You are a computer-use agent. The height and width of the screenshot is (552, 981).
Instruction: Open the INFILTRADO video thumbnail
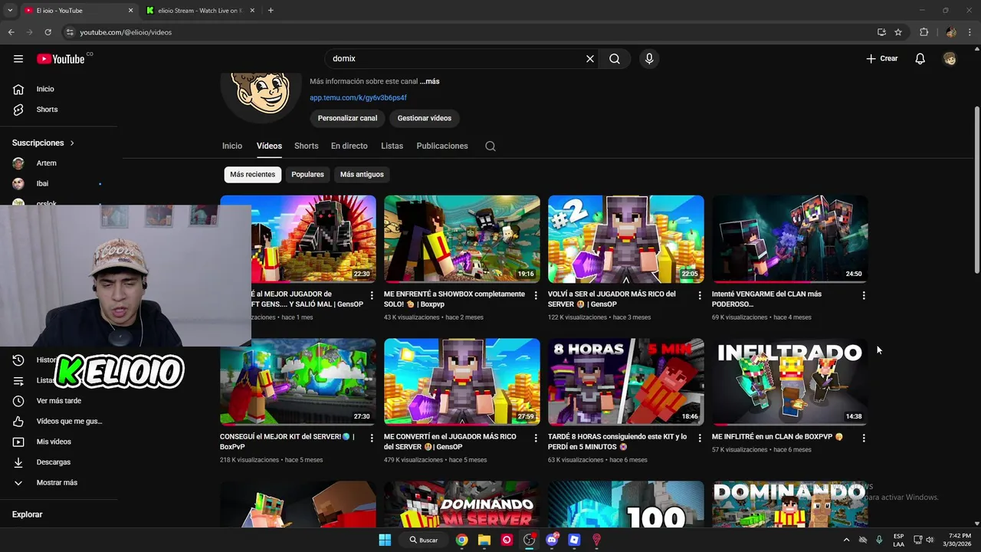coord(790,382)
